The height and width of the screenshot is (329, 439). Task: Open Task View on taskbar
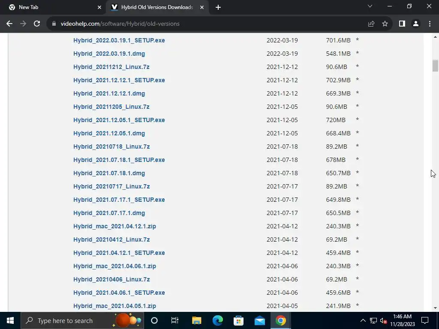[x=175, y=320]
